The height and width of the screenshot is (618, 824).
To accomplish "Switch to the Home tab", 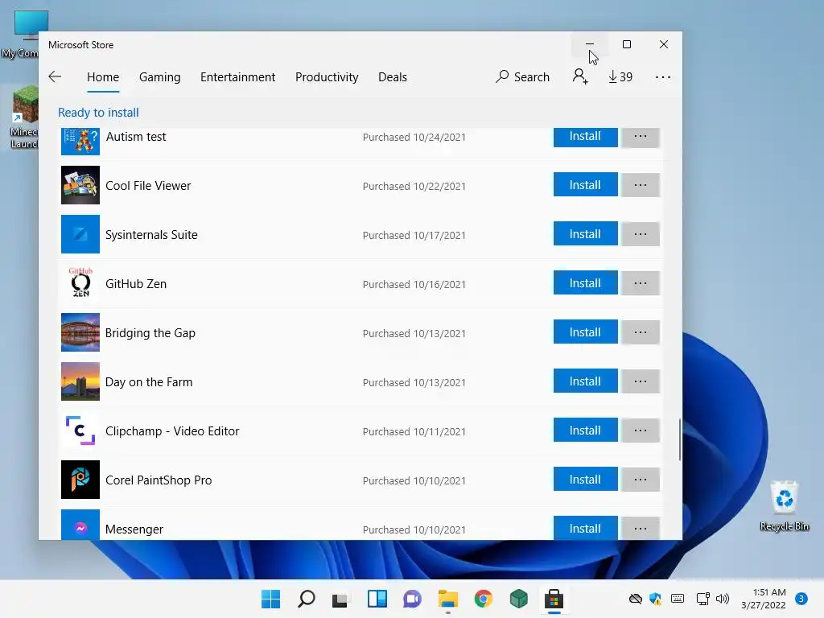I will 103,76.
